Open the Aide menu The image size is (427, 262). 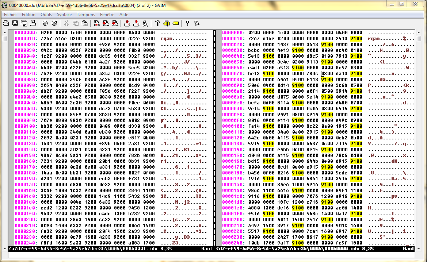click(x=123, y=15)
